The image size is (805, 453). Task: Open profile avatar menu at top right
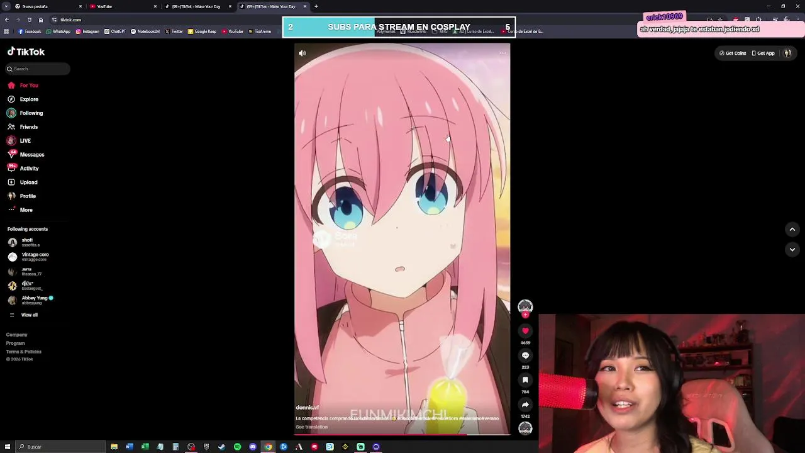click(x=787, y=53)
